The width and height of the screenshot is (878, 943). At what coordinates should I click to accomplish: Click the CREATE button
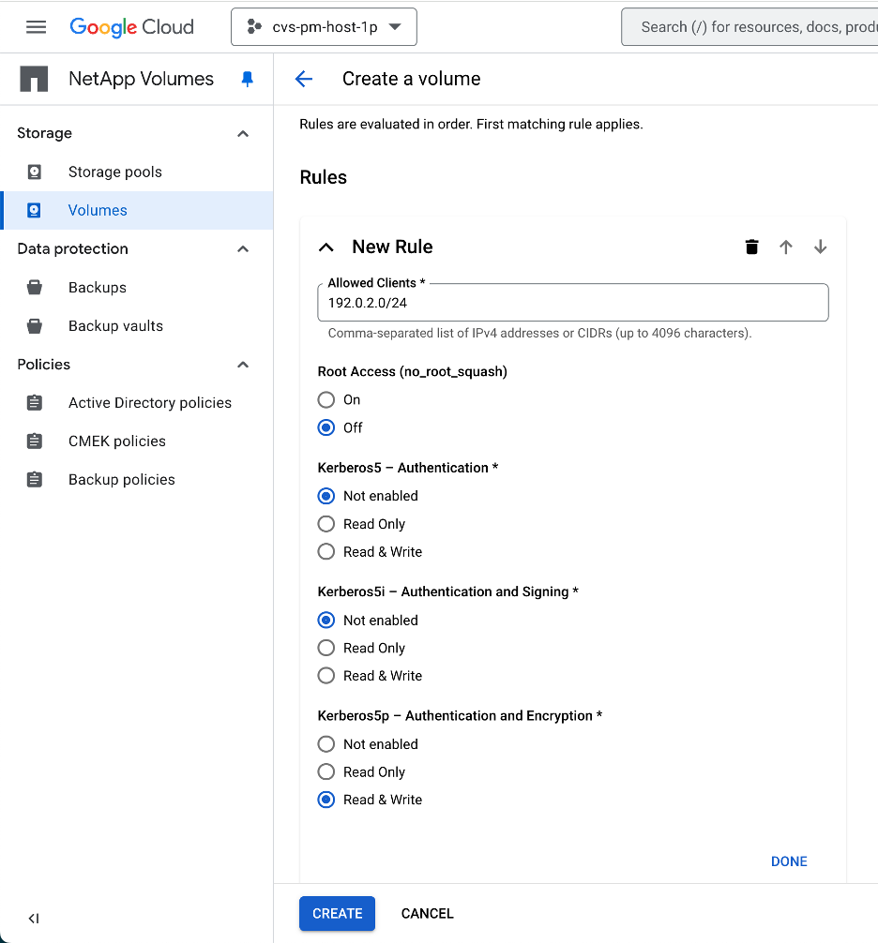pyautogui.click(x=337, y=914)
